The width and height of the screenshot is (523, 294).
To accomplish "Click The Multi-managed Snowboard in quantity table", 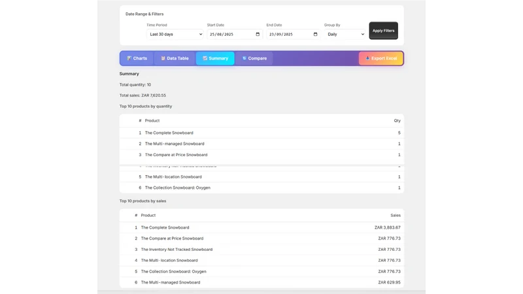I will click(175, 144).
